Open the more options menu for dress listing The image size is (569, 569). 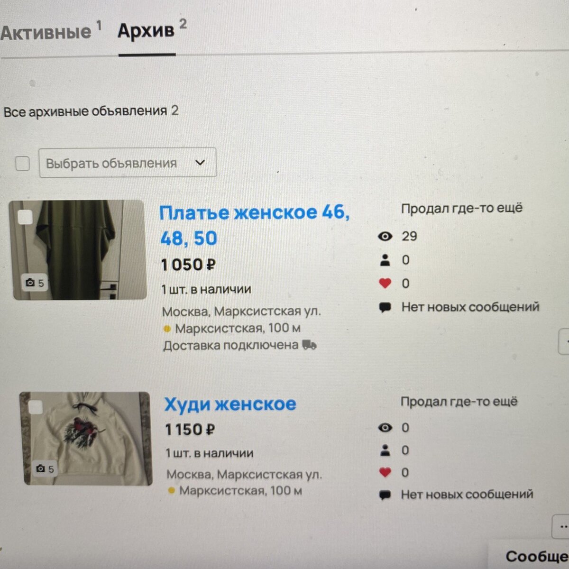point(564,340)
